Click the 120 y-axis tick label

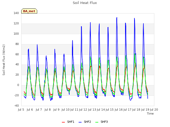tap(16, 24)
